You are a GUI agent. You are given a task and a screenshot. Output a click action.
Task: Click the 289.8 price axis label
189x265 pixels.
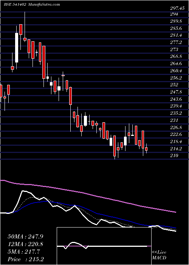[176, 21]
